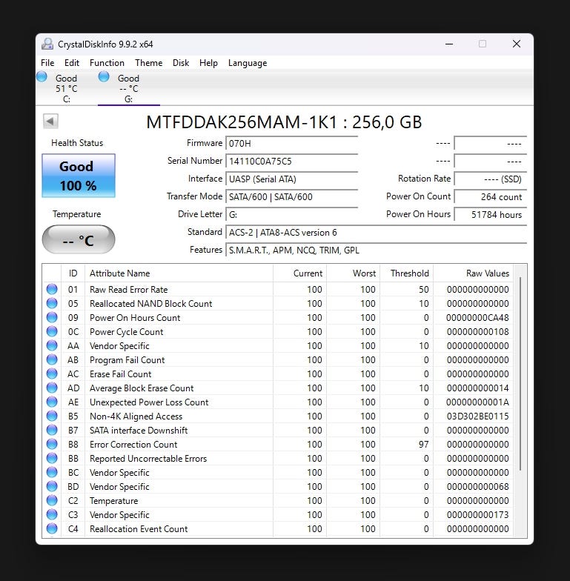Select the G: drive status orb
The image size is (570, 581).
(104, 77)
